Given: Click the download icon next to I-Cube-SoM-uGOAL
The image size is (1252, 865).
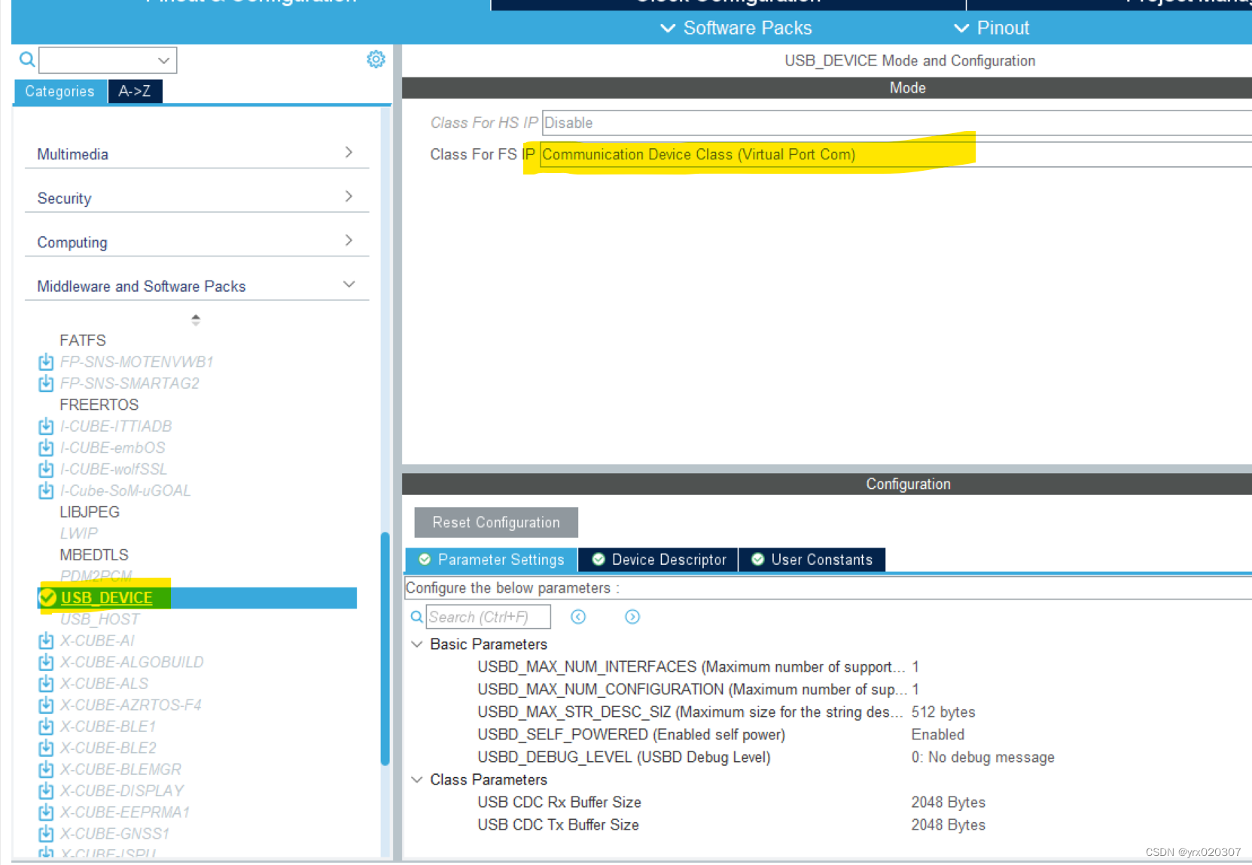Looking at the screenshot, I should (46, 490).
